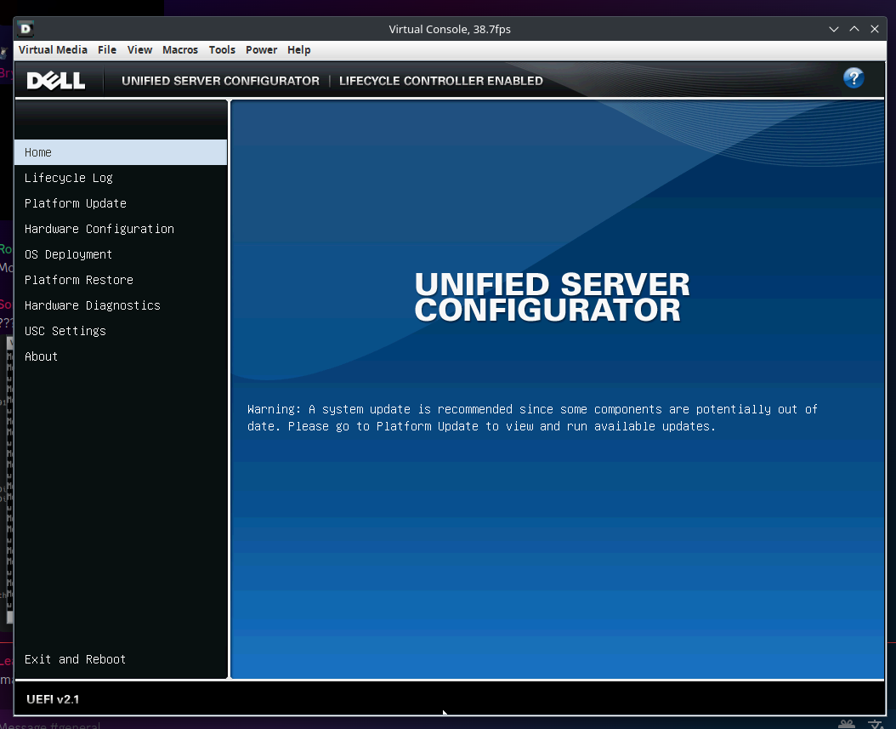Open the View menu

139,49
